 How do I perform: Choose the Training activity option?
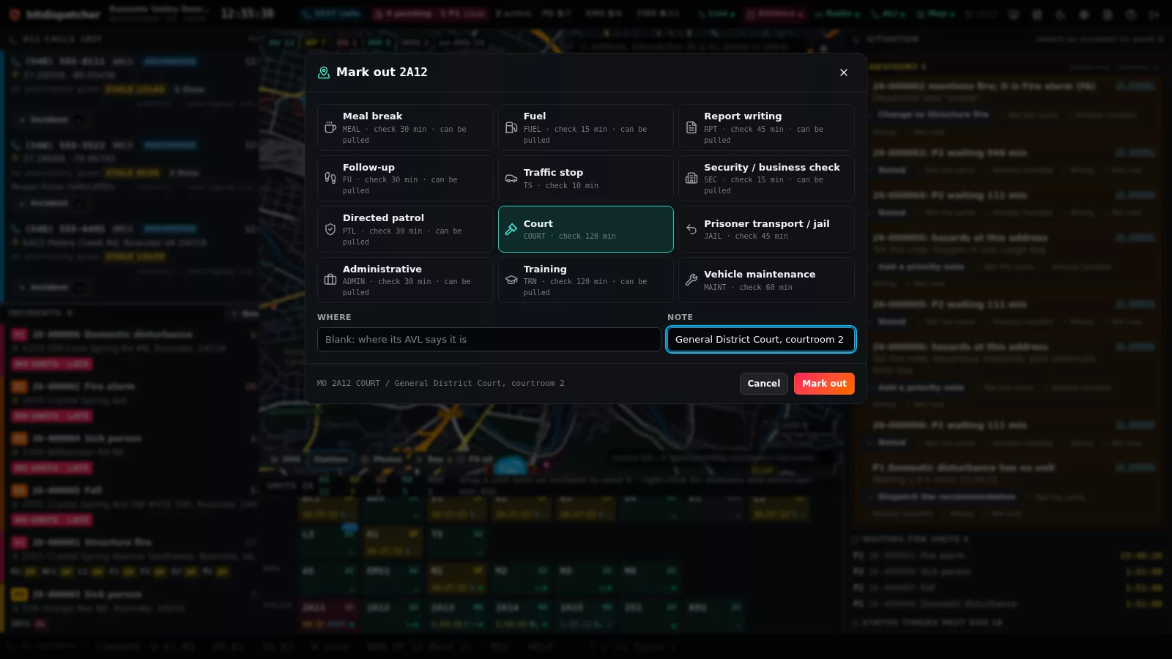point(586,280)
